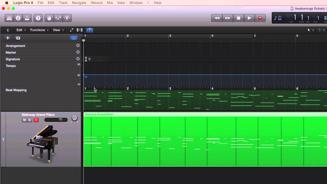Open the Window menu
Viewport: 327px width, 184px height.
click(136, 3)
